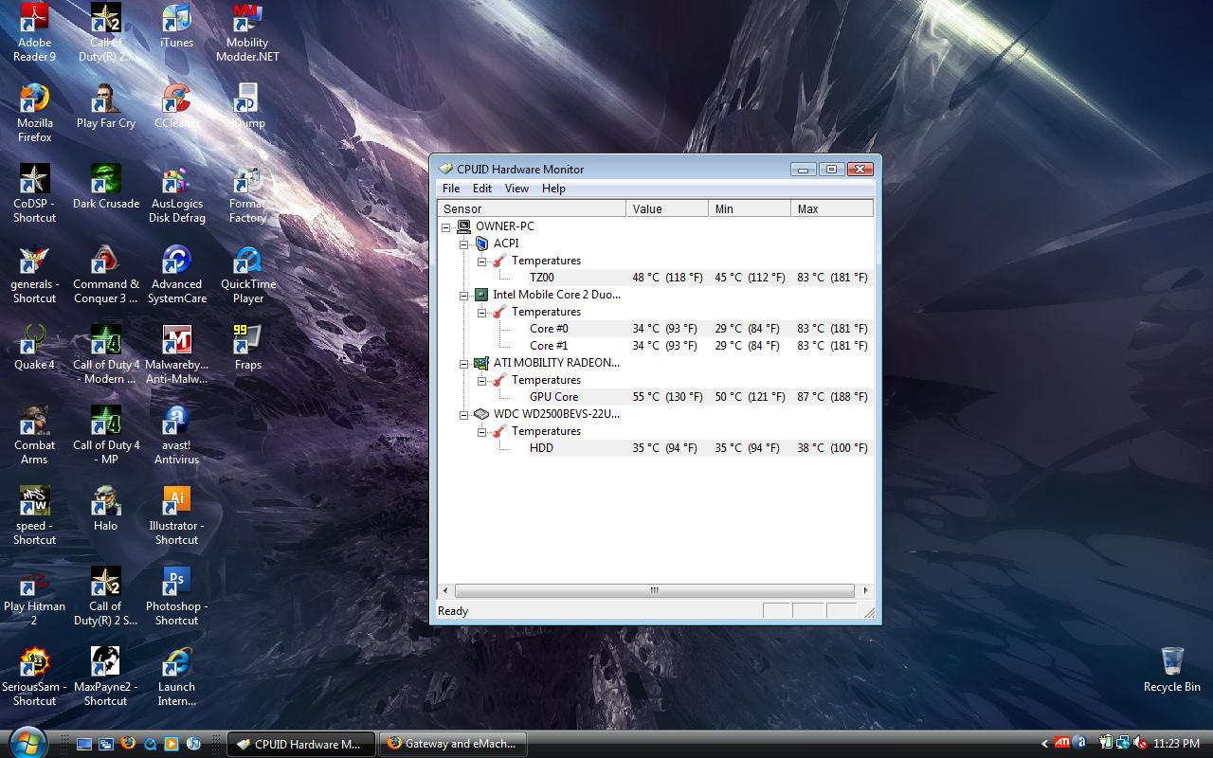This screenshot has width=1213, height=758.
Task: Click the Command & Conquer 3 icon
Action: point(105,275)
